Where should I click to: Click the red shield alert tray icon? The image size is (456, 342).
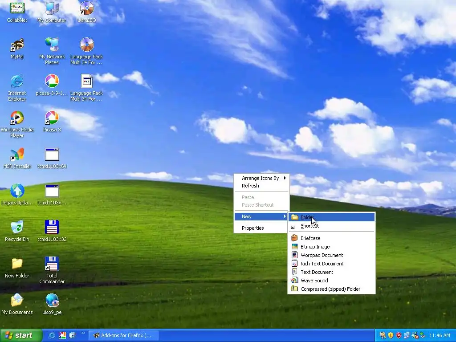coord(399,335)
